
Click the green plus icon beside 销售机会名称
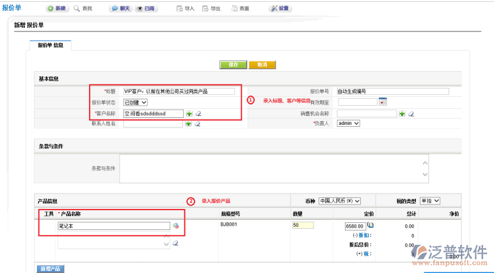click(x=402, y=113)
